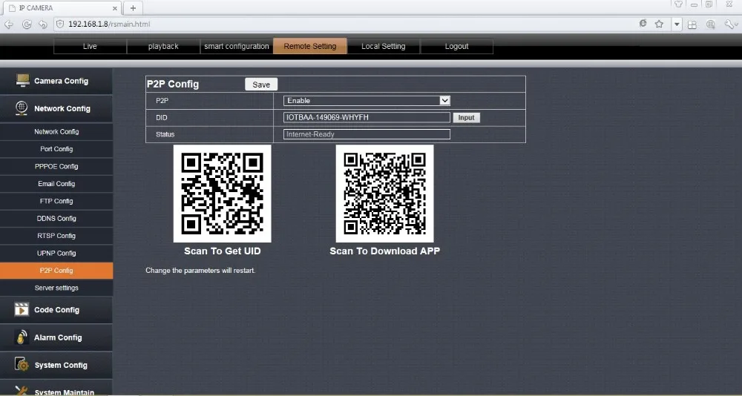This screenshot has height=396, width=742.
Task: Click the Scan To Download APP QR code
Action: coord(384,194)
